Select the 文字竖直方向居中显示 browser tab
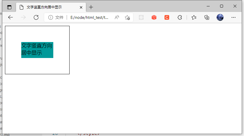Screen dimensions: 244x136 click(x=51, y=7)
